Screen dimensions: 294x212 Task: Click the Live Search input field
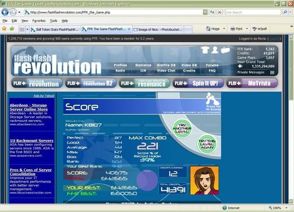point(254,12)
